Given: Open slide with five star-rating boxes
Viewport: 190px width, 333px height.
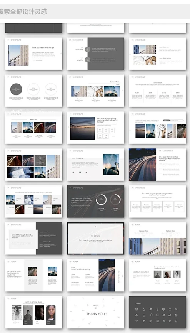Looking at the screenshot, I should 157,202.
